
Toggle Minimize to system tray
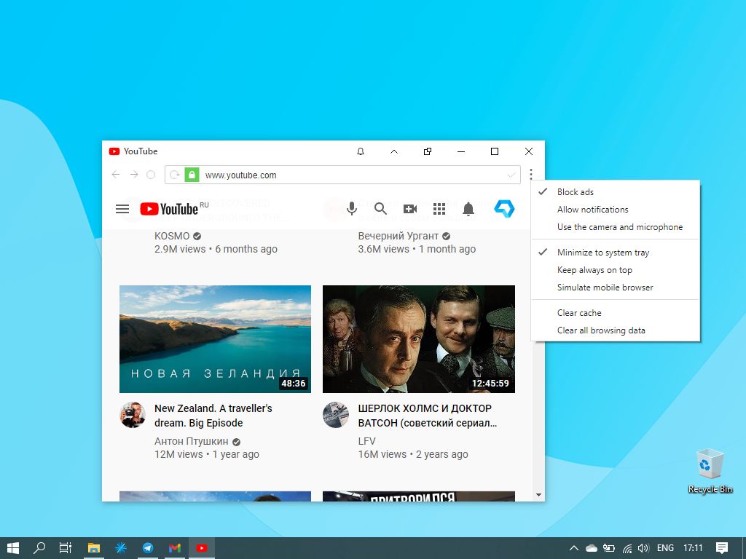pyautogui.click(x=615, y=253)
